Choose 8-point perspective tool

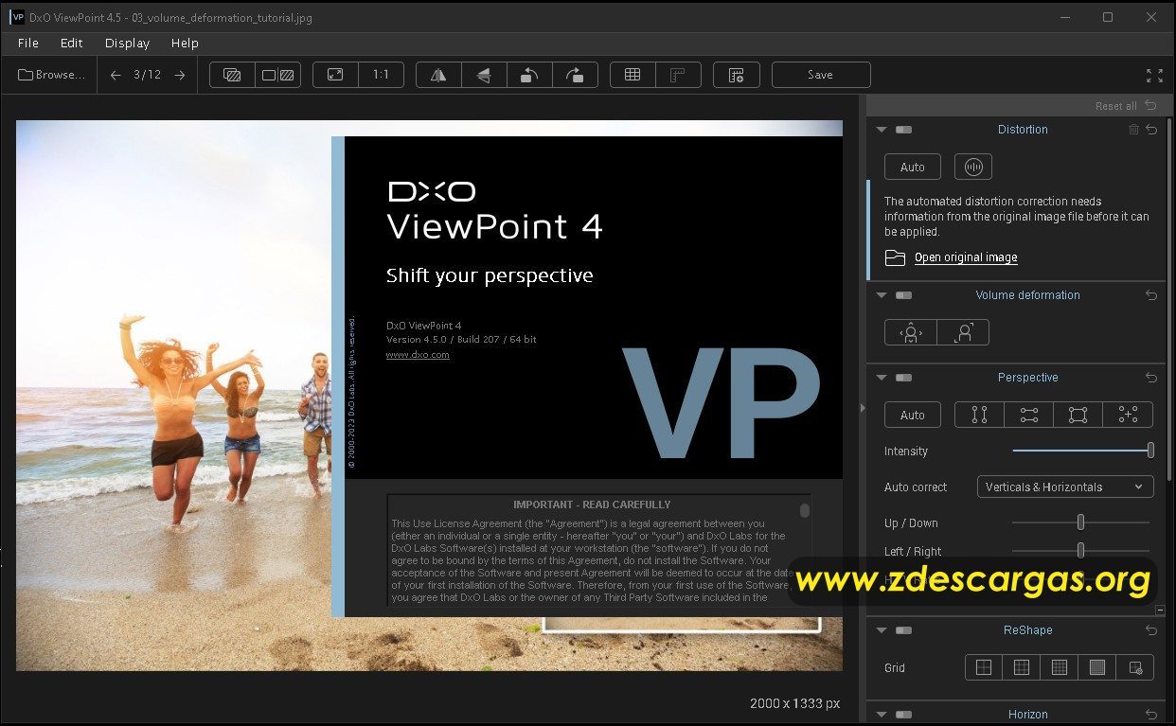point(1128,415)
